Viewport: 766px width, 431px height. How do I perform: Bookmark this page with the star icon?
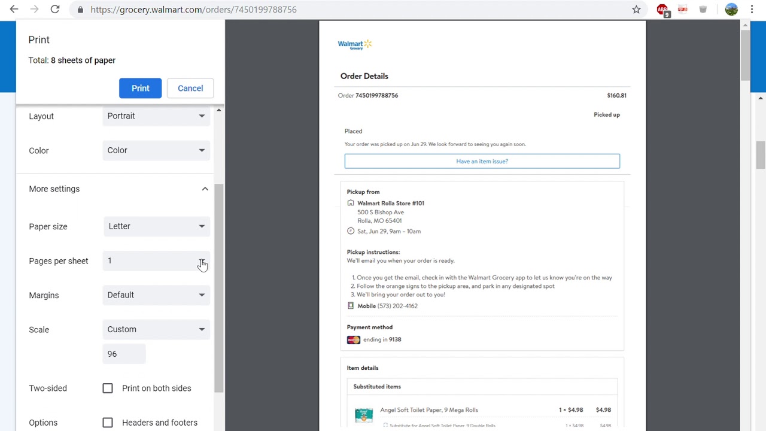pyautogui.click(x=636, y=10)
